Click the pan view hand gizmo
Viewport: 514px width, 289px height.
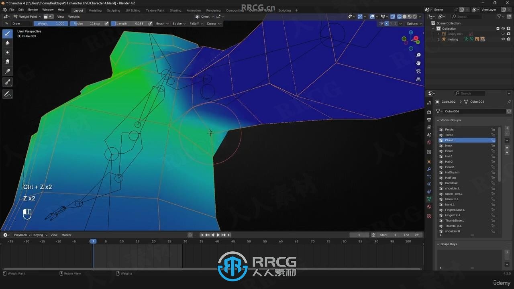[418, 63]
